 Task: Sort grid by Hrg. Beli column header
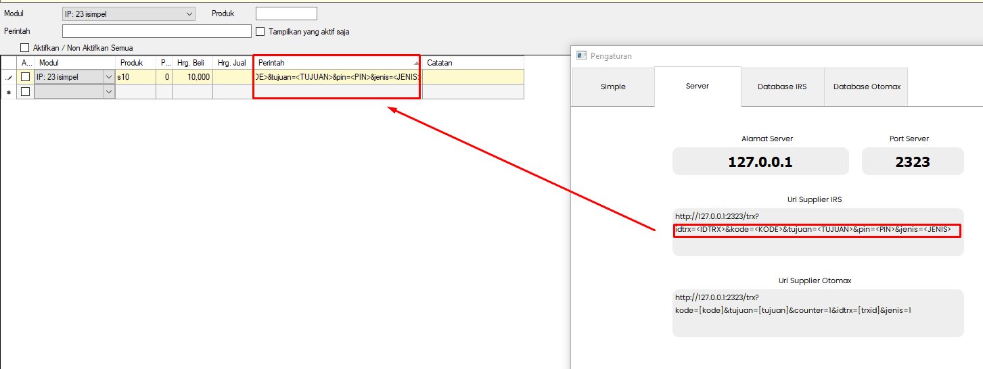tap(191, 63)
